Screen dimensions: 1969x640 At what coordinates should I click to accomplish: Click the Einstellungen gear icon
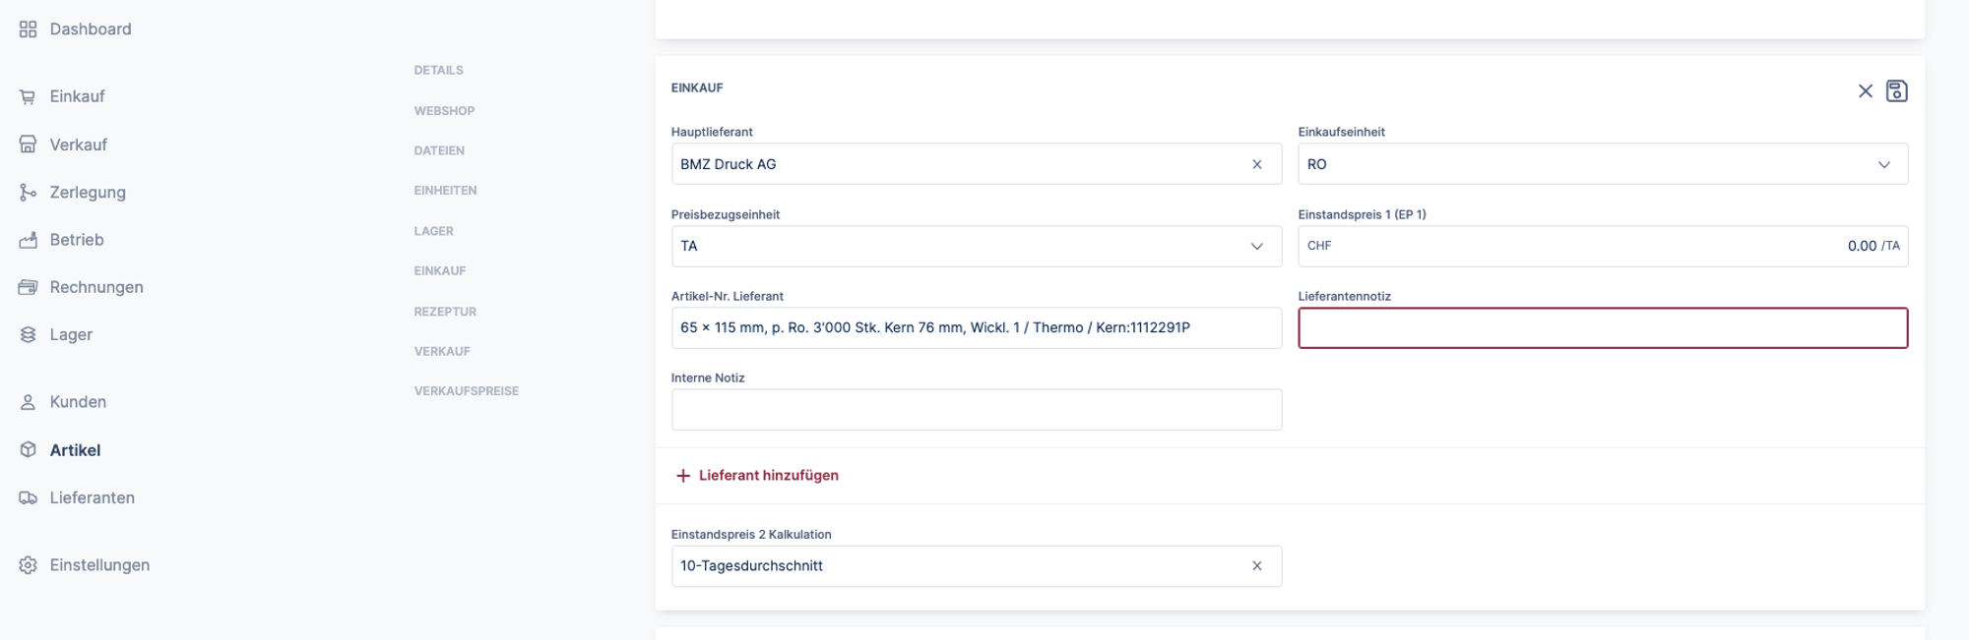(x=28, y=565)
